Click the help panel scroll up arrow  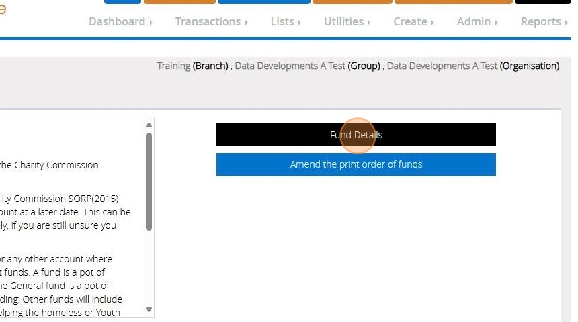tap(149, 125)
